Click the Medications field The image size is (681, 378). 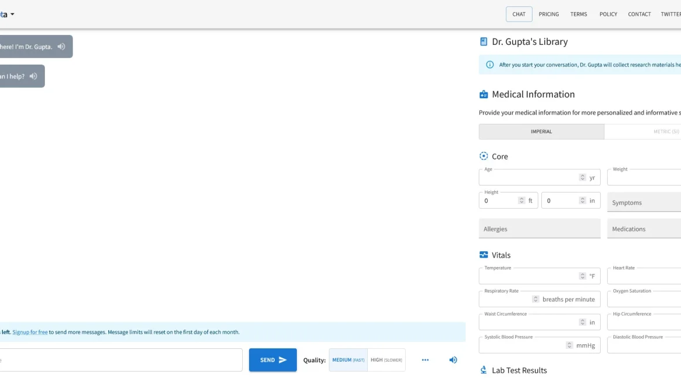[644, 229]
